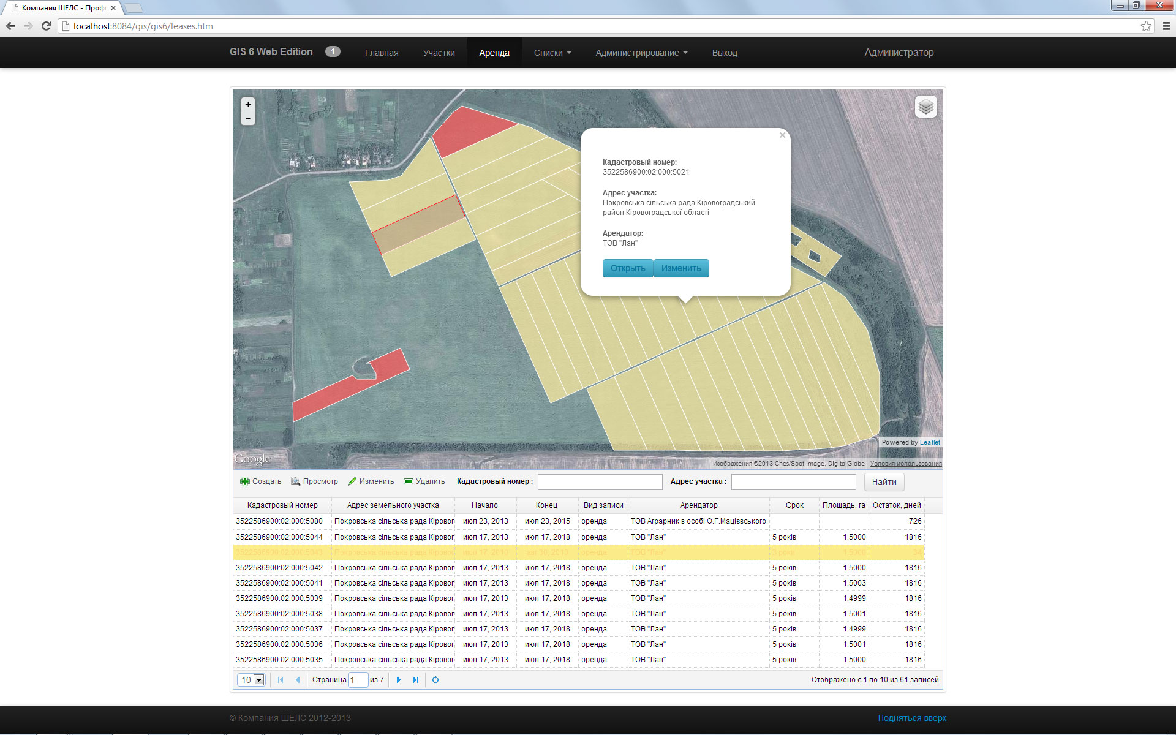Click the Поднятья вверх link
This screenshot has height=735, width=1176.
tap(911, 718)
